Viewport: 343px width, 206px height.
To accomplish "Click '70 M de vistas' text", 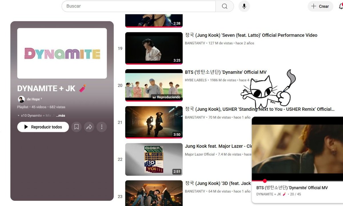I will 220,117.
